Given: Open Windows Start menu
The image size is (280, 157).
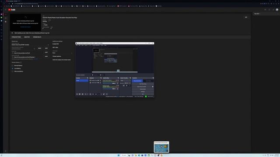Looking at the screenshot, I should pyautogui.click(x=119, y=155).
